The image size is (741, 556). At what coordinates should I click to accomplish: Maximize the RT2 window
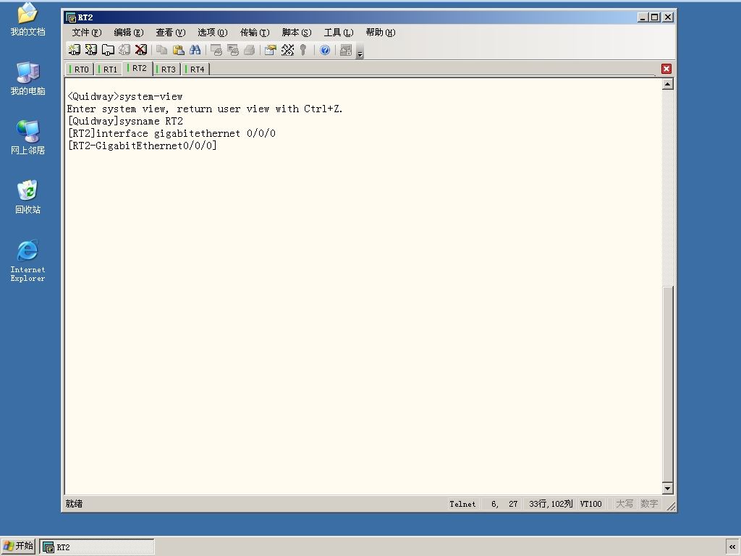654,17
